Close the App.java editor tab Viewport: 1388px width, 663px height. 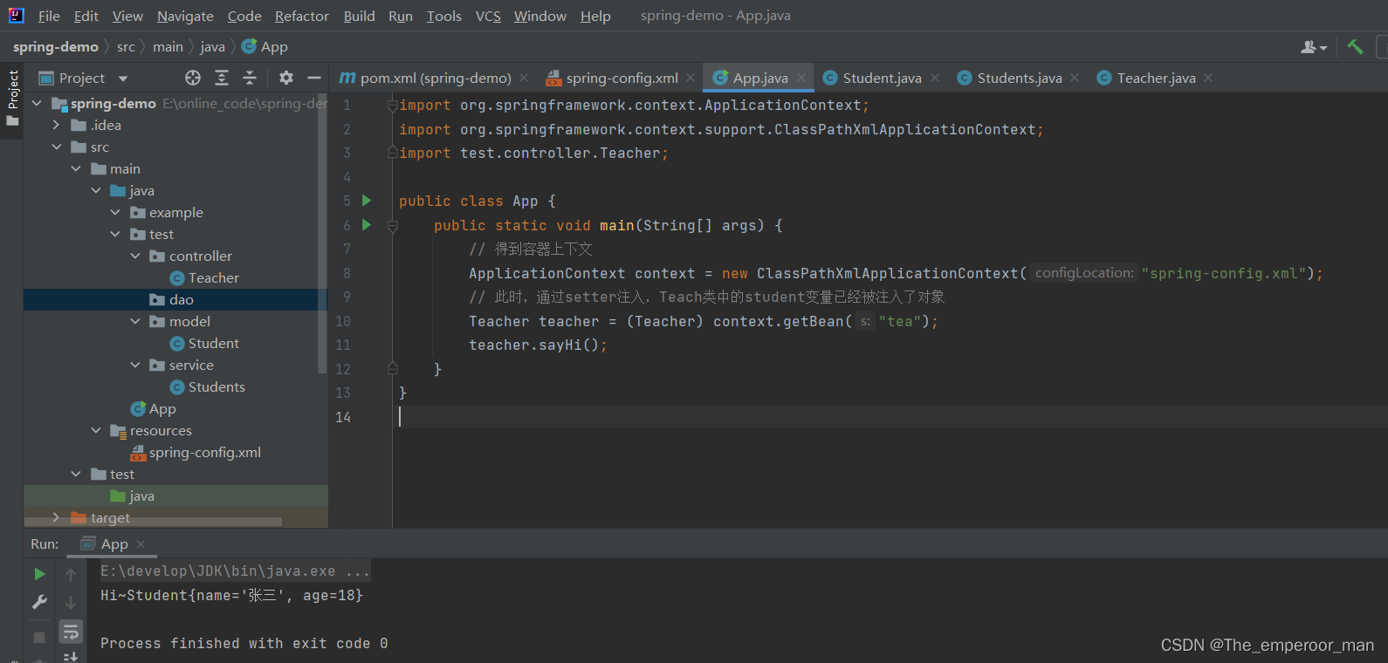pos(801,78)
